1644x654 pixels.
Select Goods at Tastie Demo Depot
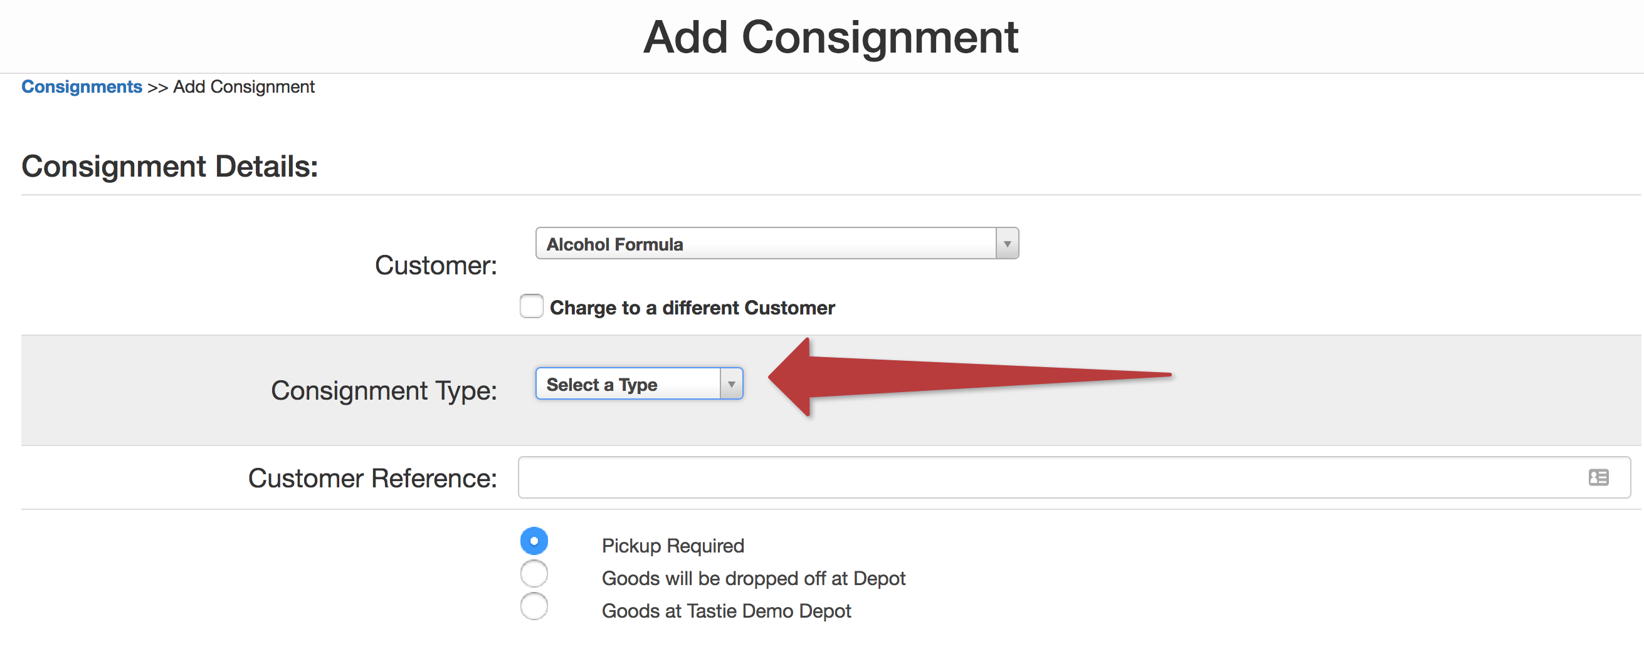click(534, 607)
